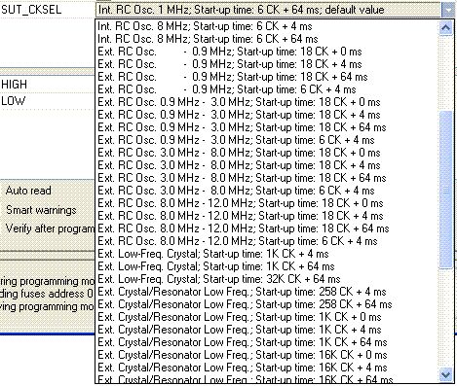Image resolution: width=457 pixels, height=386 pixels.
Task: Open the SUT_CKSEL combo box field
Action: [269, 10]
